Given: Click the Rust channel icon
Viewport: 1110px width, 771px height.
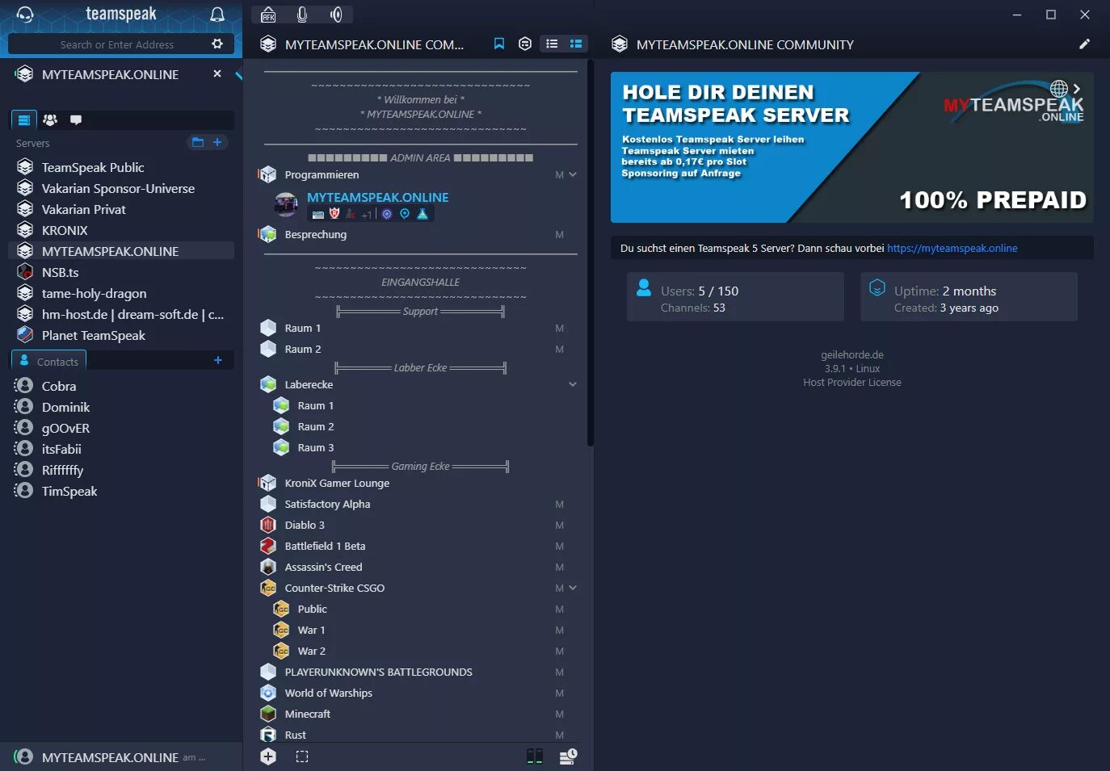Looking at the screenshot, I should coord(268,735).
